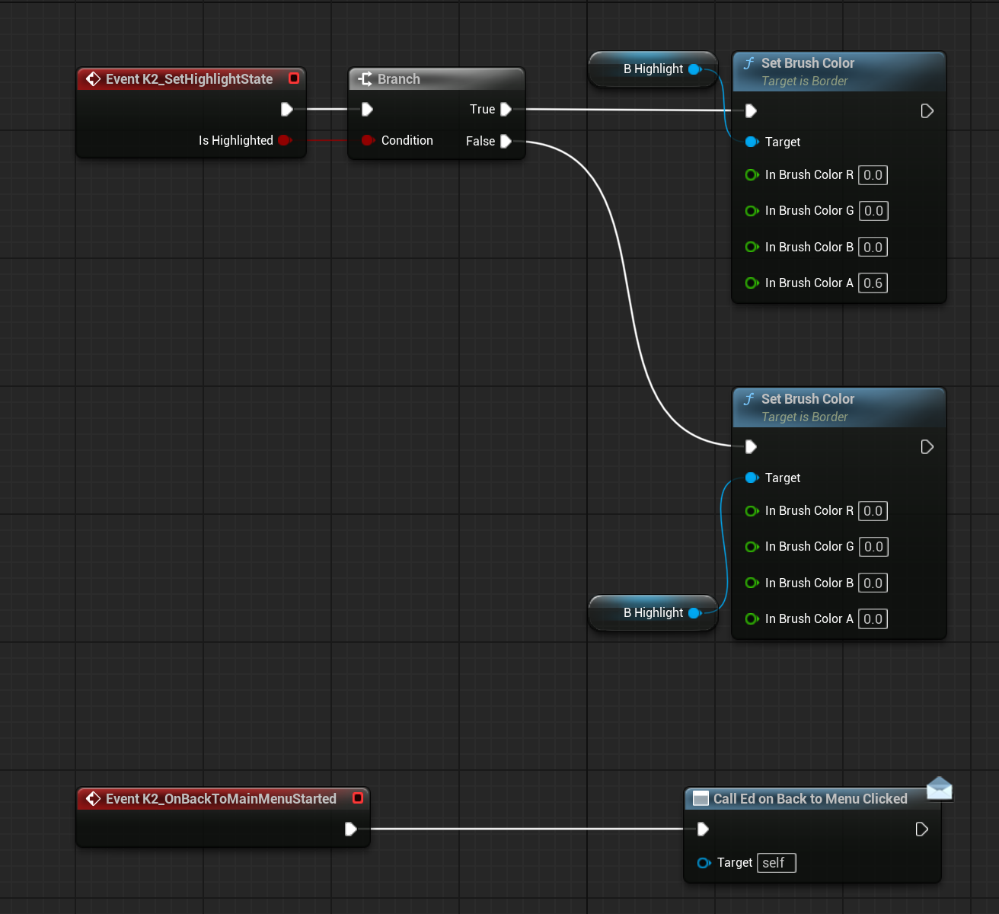
Task: Edit lower node In Brush Color B value
Action: click(873, 583)
